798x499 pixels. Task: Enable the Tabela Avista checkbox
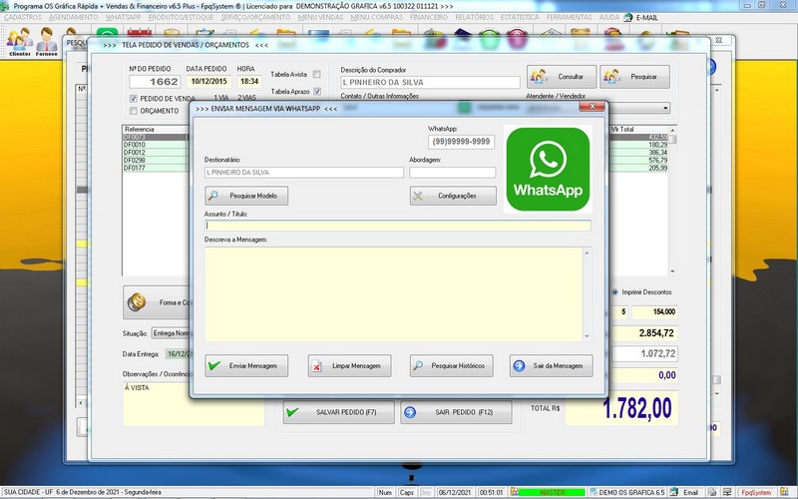316,74
